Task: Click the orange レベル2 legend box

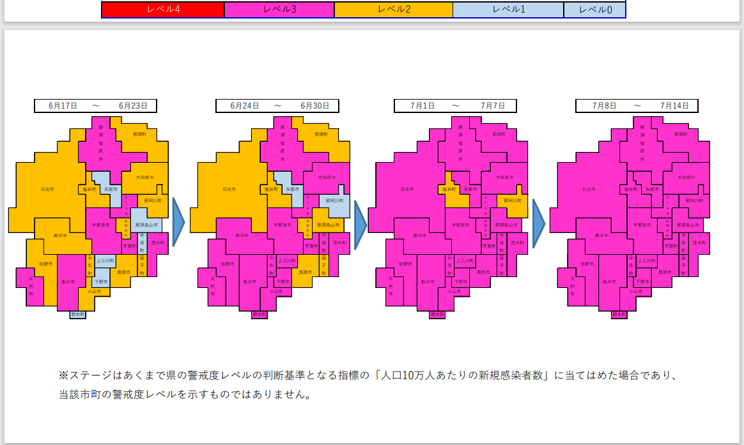Action: (x=393, y=10)
